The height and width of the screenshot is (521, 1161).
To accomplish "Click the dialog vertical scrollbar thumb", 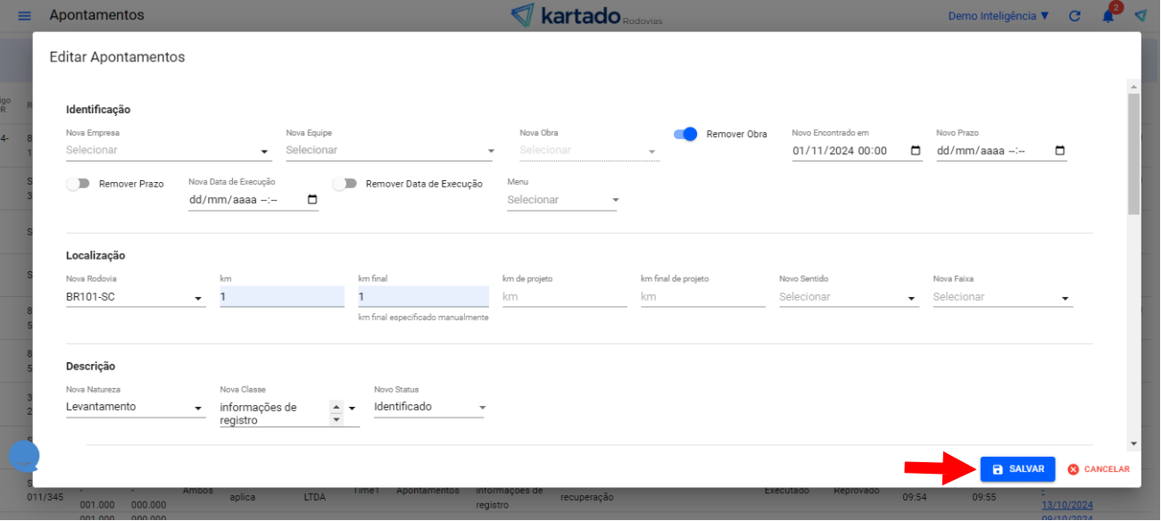I will click(1133, 153).
